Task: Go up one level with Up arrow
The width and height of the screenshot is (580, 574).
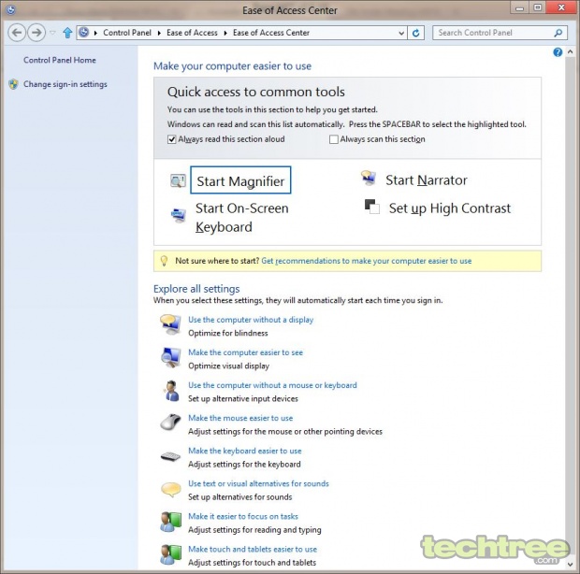Action: (67, 33)
